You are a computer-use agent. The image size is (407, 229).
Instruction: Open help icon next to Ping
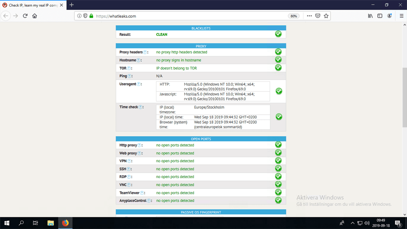129,76
